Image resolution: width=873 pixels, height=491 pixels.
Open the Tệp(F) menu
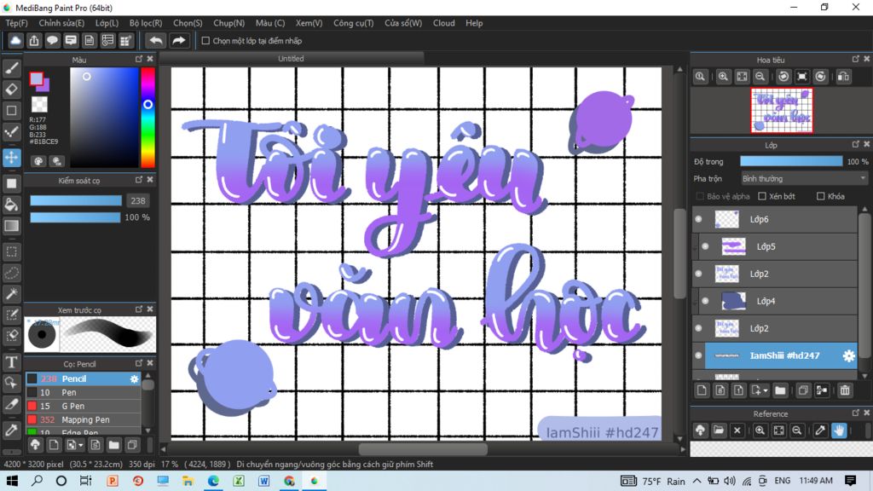[17, 23]
